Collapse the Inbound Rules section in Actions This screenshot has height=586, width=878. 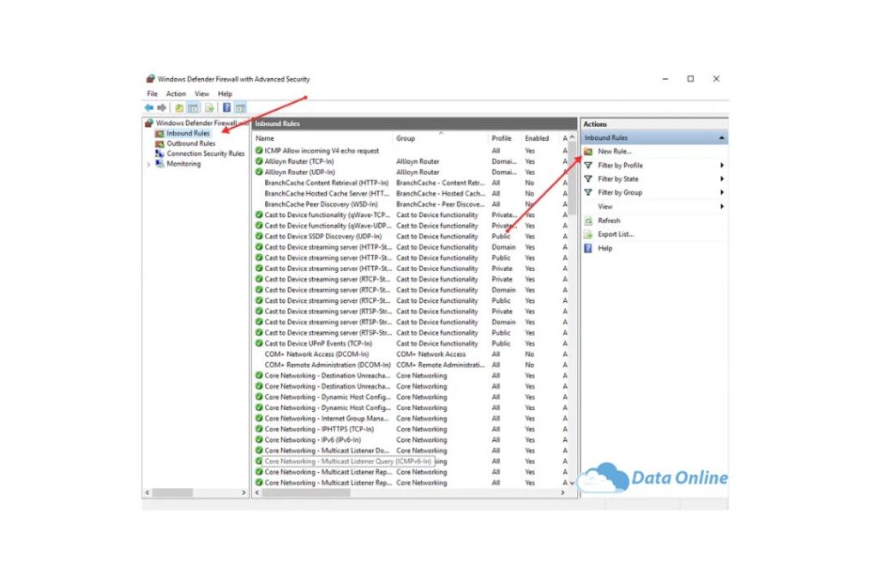coord(721,138)
